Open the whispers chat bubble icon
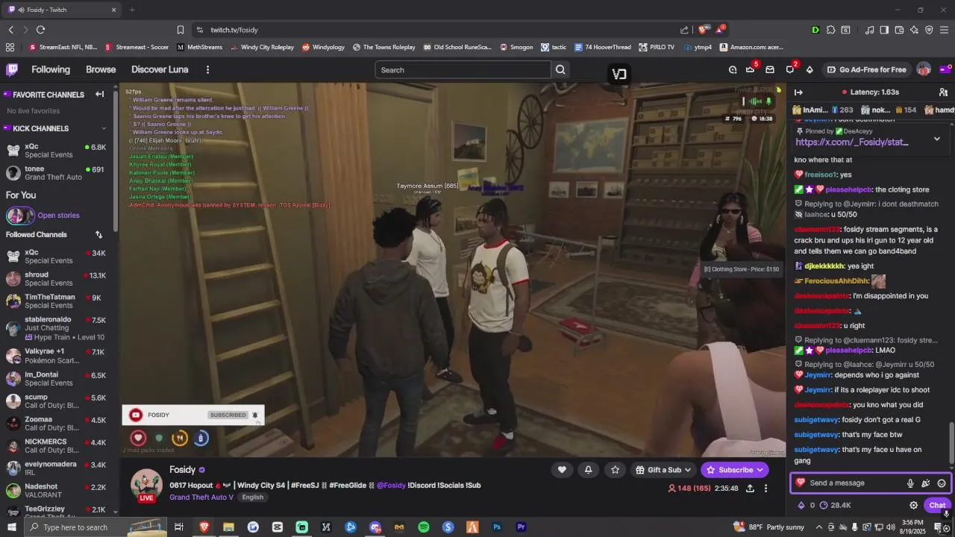 790,69
